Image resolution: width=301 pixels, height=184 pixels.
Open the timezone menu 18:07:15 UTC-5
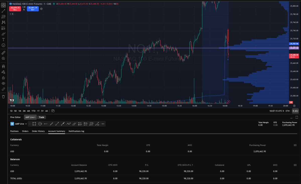(276, 111)
